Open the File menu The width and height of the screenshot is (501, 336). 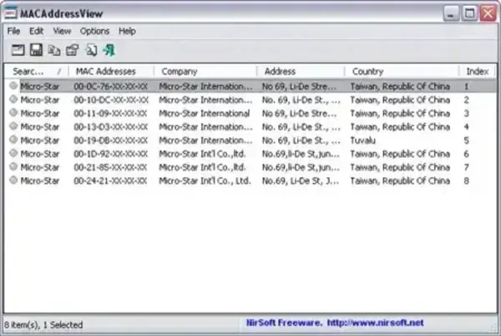tap(13, 31)
